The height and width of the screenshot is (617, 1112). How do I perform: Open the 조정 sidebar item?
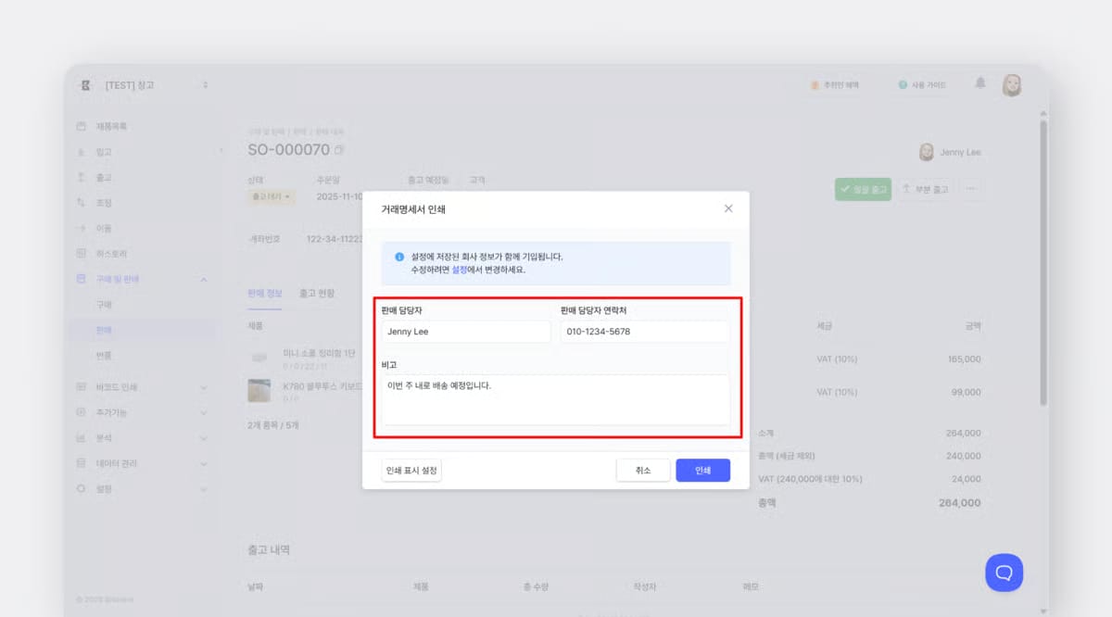point(105,202)
